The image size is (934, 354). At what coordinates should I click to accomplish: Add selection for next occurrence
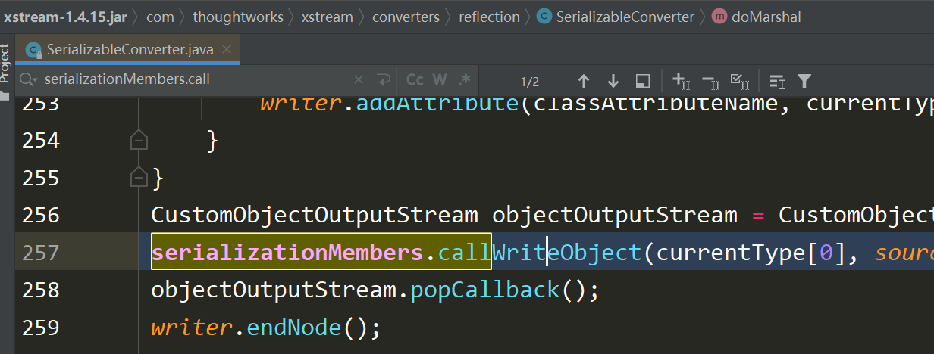coord(680,81)
